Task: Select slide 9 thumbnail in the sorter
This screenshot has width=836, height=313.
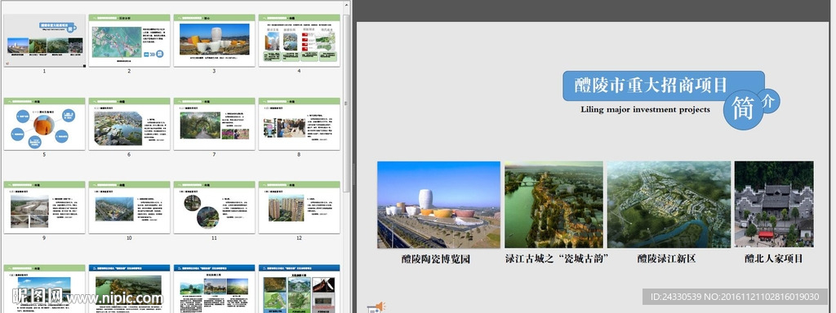Action: 44,208
